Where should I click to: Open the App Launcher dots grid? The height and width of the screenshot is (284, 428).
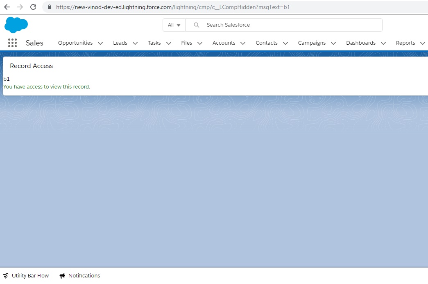12,43
